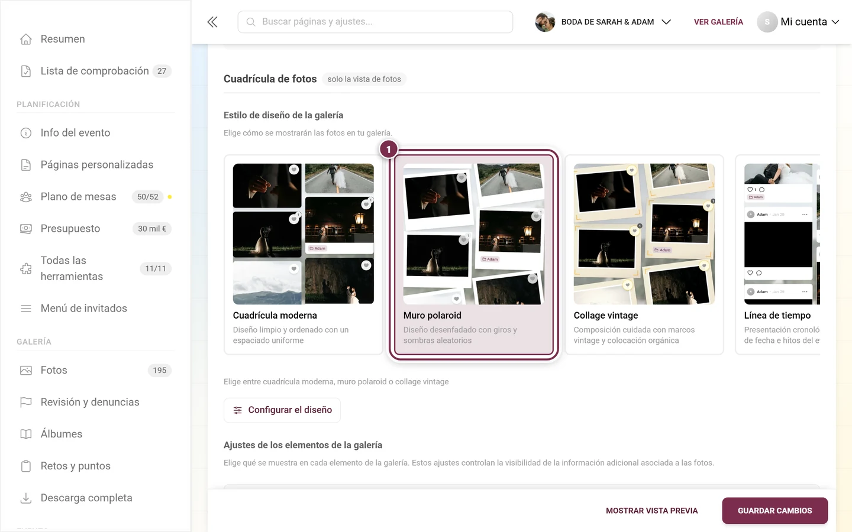
Task: Click the Cuadrícula de fotos heading
Action: tap(270, 79)
